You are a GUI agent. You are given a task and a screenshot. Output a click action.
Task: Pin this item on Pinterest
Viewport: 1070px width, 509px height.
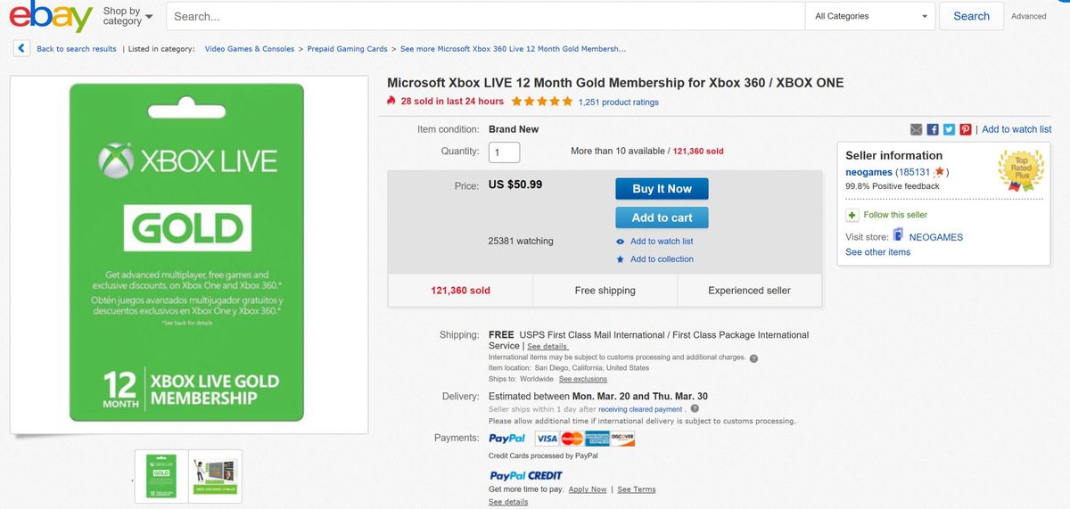965,129
